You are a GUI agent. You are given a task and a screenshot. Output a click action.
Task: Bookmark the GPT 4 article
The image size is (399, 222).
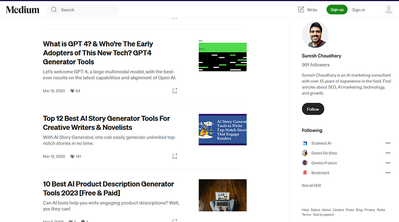[x=175, y=91]
